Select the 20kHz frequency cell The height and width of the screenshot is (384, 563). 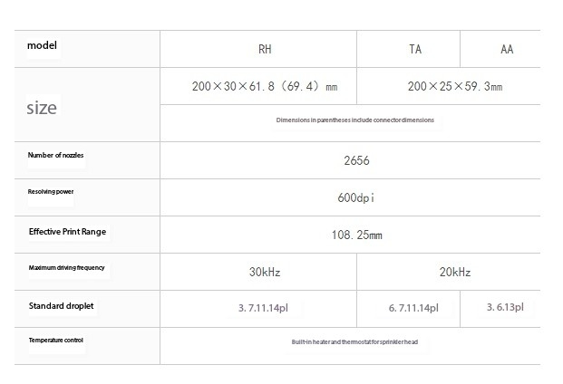[455, 272]
